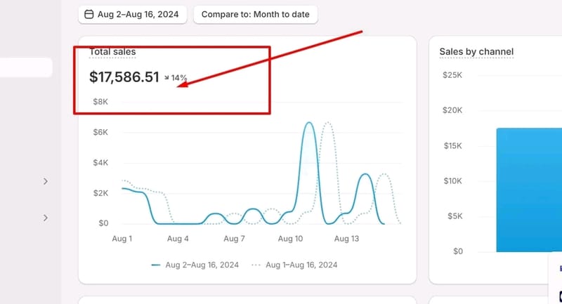The image size is (562, 304).
Task: Toggle the Aug 1–Aug 16, 2024 legend series
Action: pyautogui.click(x=301, y=265)
